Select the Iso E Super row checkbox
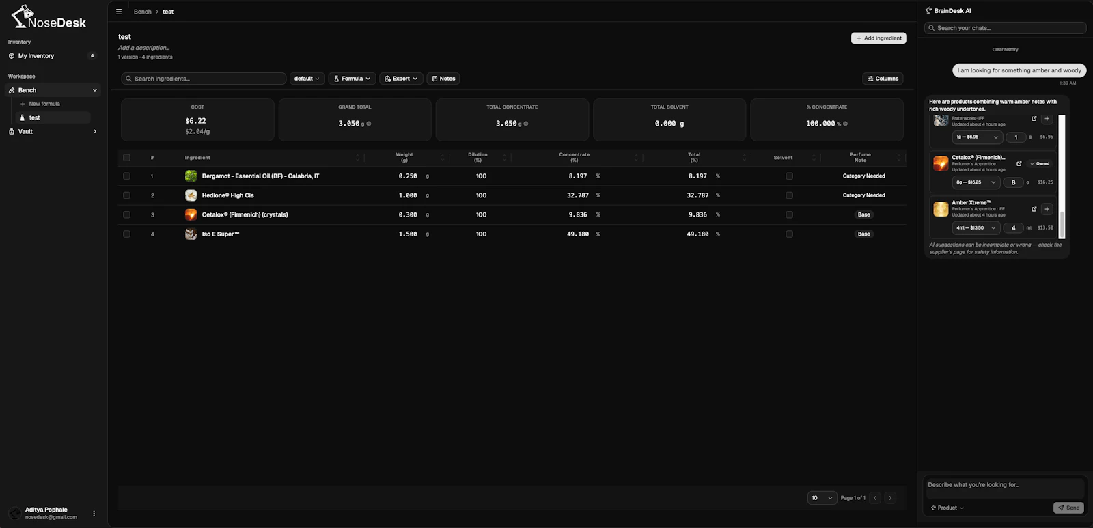The width and height of the screenshot is (1093, 528). point(126,234)
